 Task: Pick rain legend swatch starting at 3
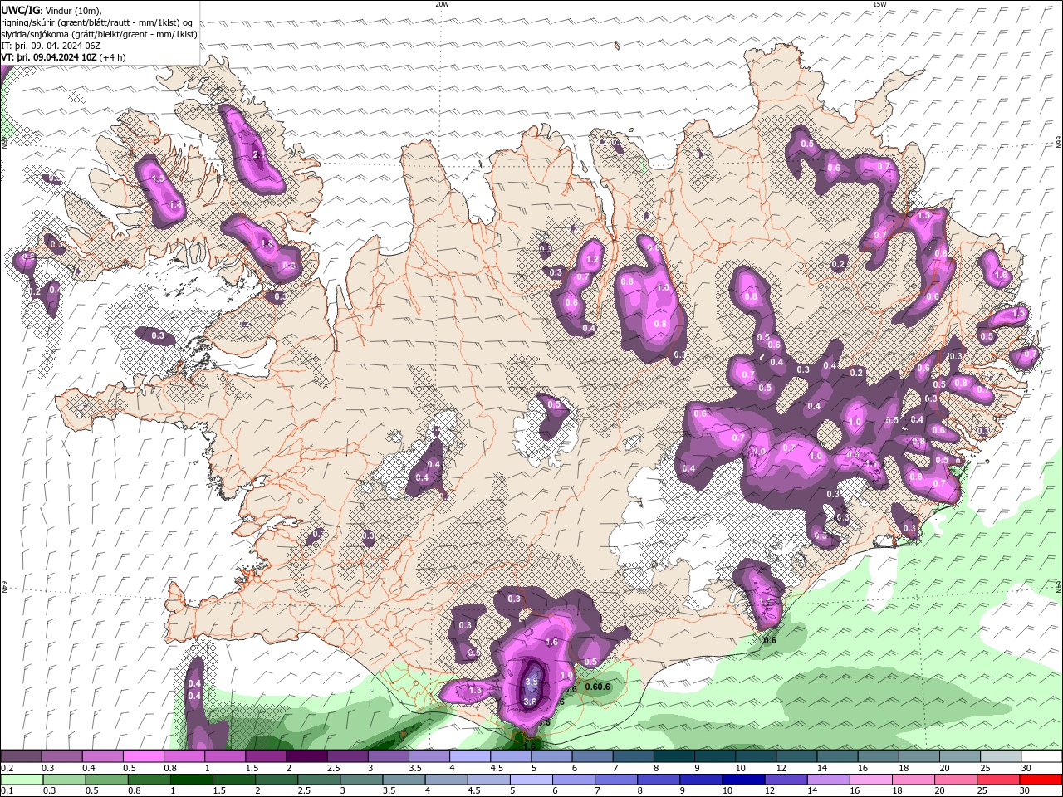point(360,780)
